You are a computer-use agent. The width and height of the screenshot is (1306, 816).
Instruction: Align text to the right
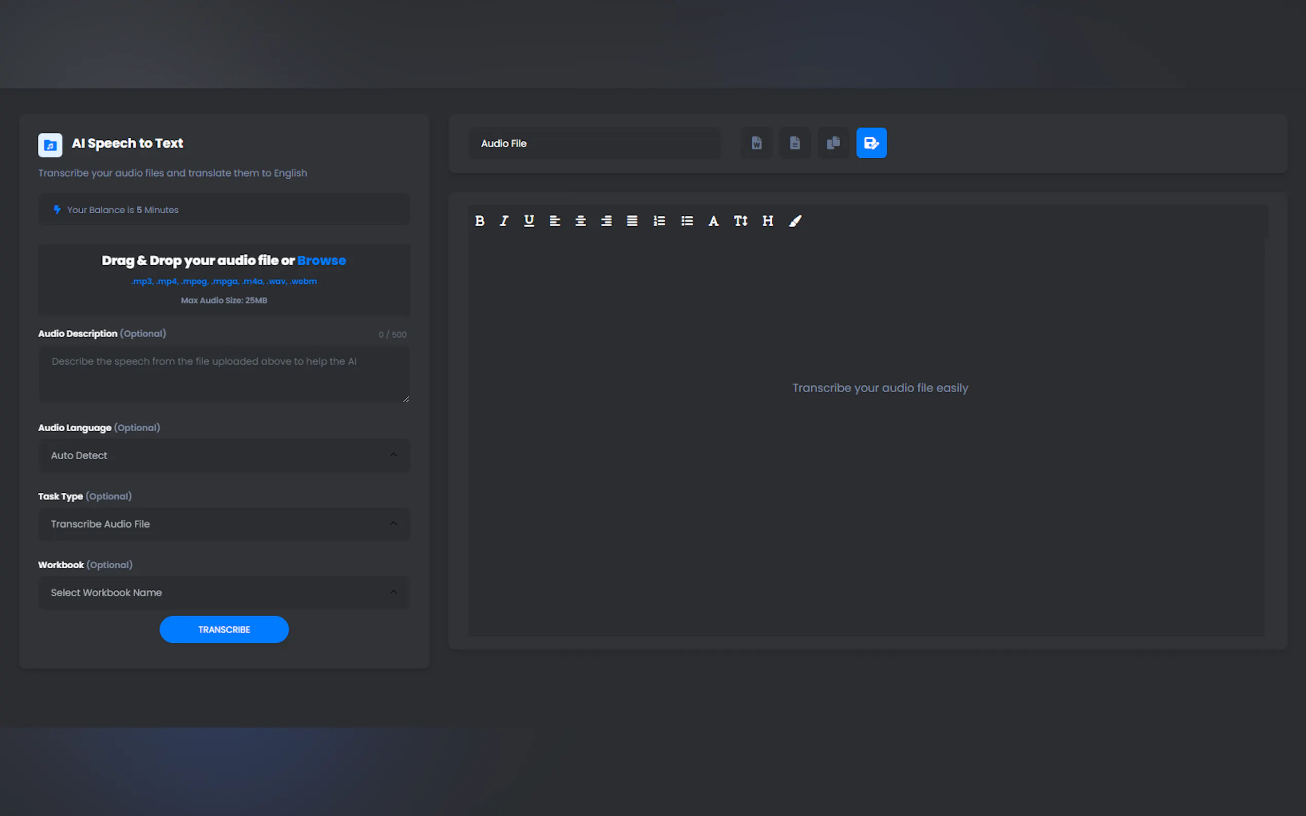pyautogui.click(x=606, y=221)
